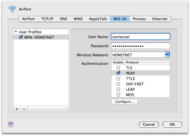Open help with the question mark button

click(x=11, y=124)
